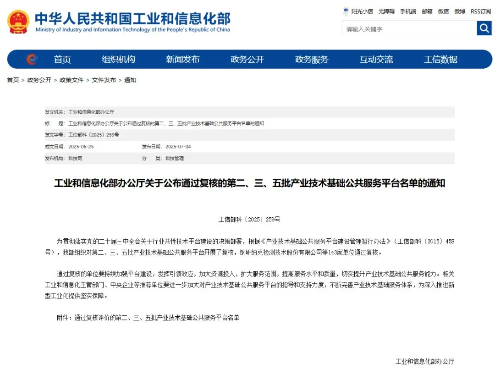
Task: Open the 工信数据 tab
Action: point(440,60)
